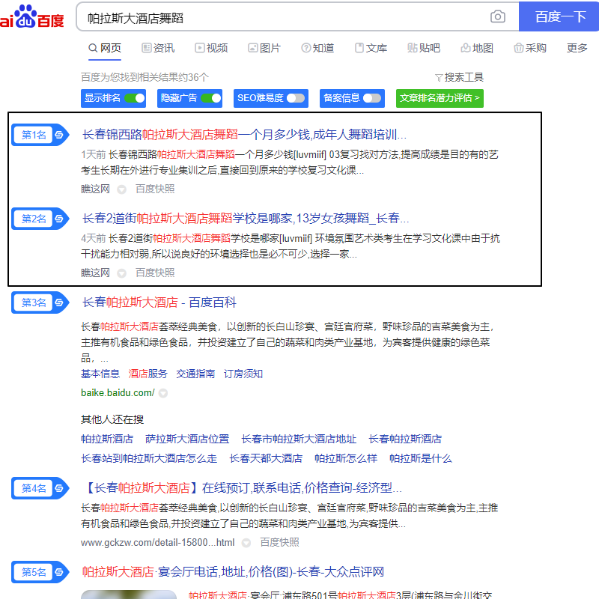Viewport: 599px width, 599px height.
Task: Click related search 长春天都大酒店
Action: 266,458
